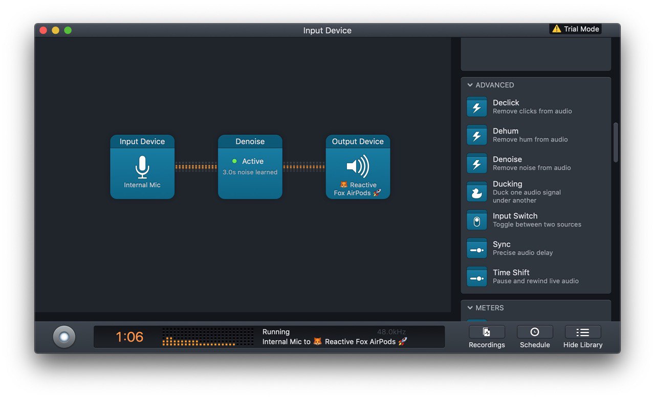Click the Denoise library block icon
This screenshot has width=655, height=399.
pos(476,164)
